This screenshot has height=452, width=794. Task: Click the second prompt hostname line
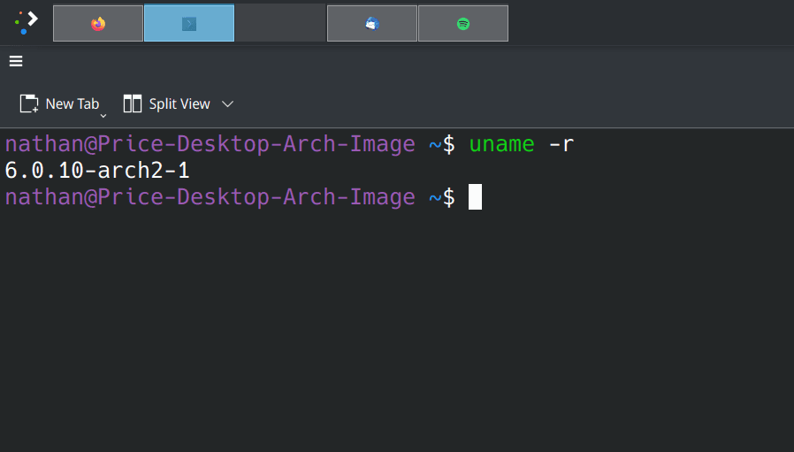[x=210, y=197]
